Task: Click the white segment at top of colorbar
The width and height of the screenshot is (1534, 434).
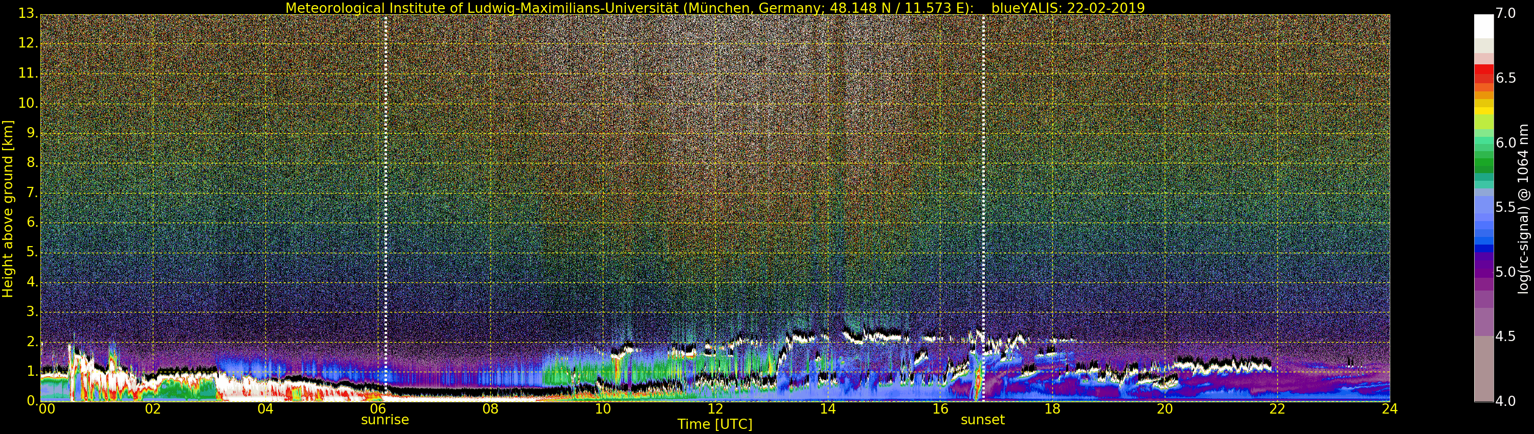Action: click(x=1483, y=27)
